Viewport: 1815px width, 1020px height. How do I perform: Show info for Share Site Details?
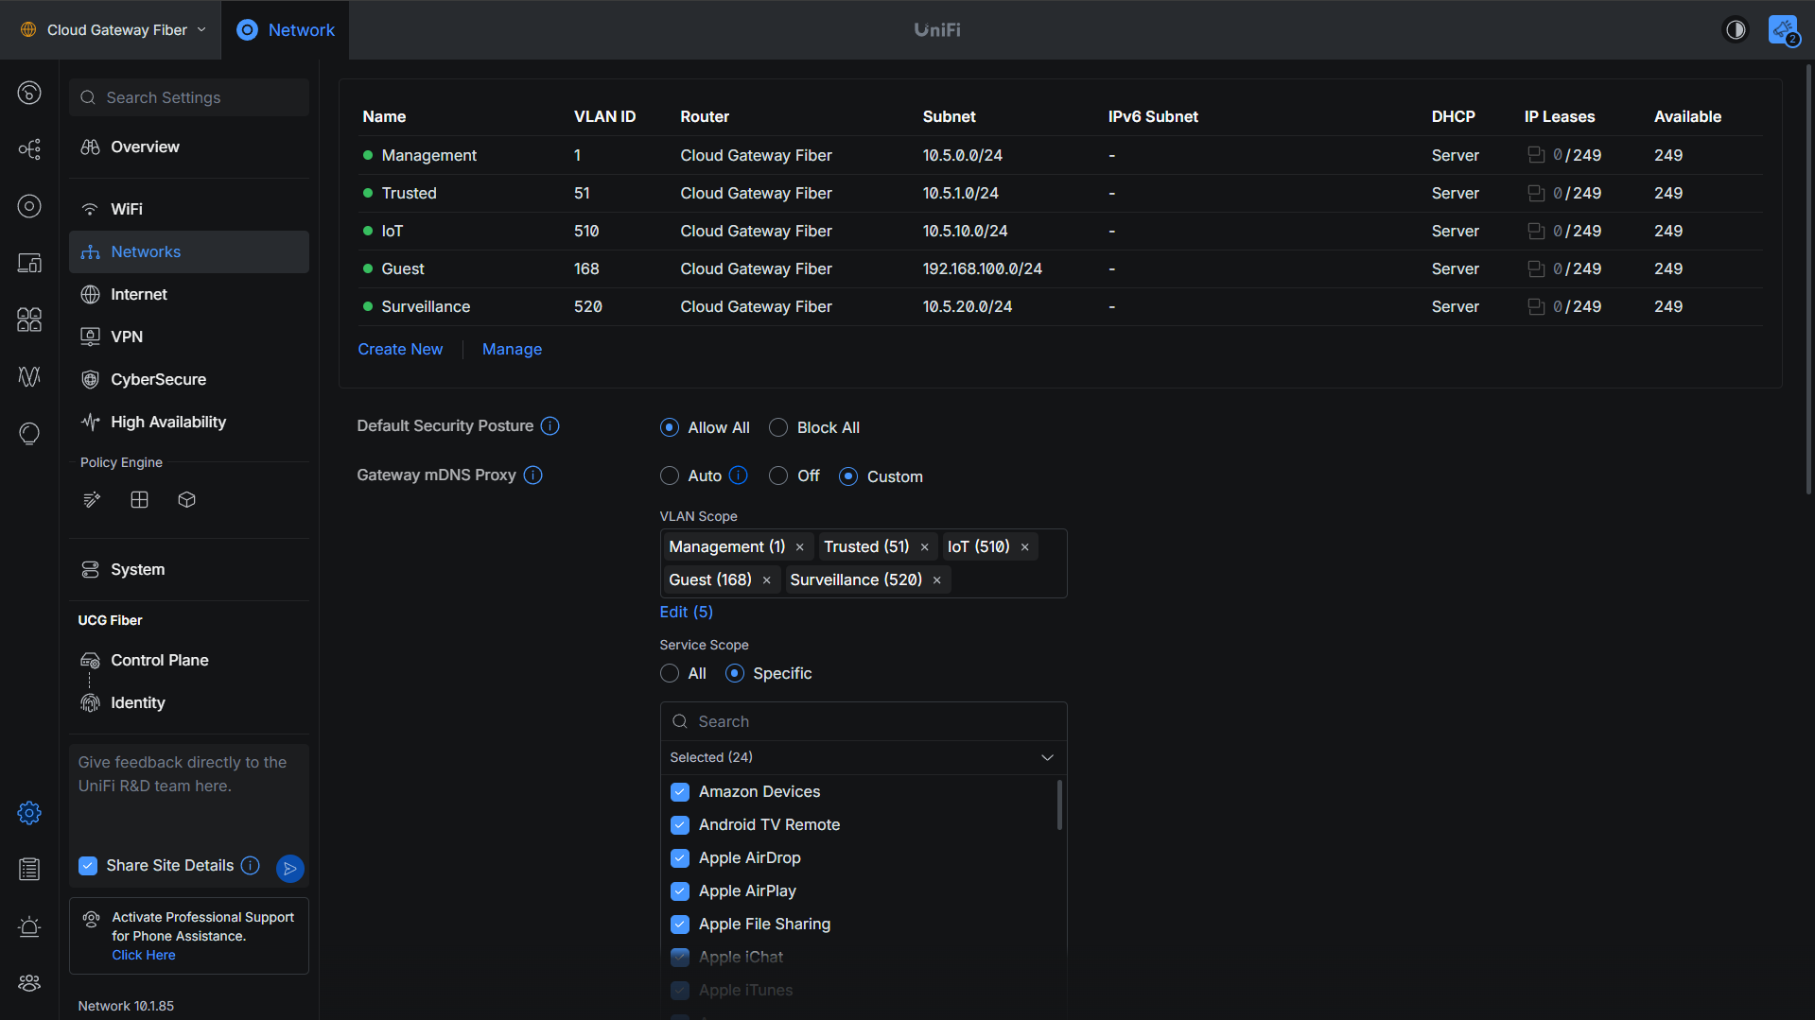point(251,866)
